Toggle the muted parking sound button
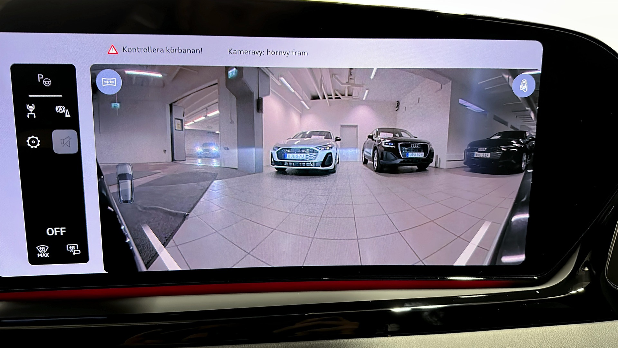The width and height of the screenshot is (618, 348). (65, 142)
